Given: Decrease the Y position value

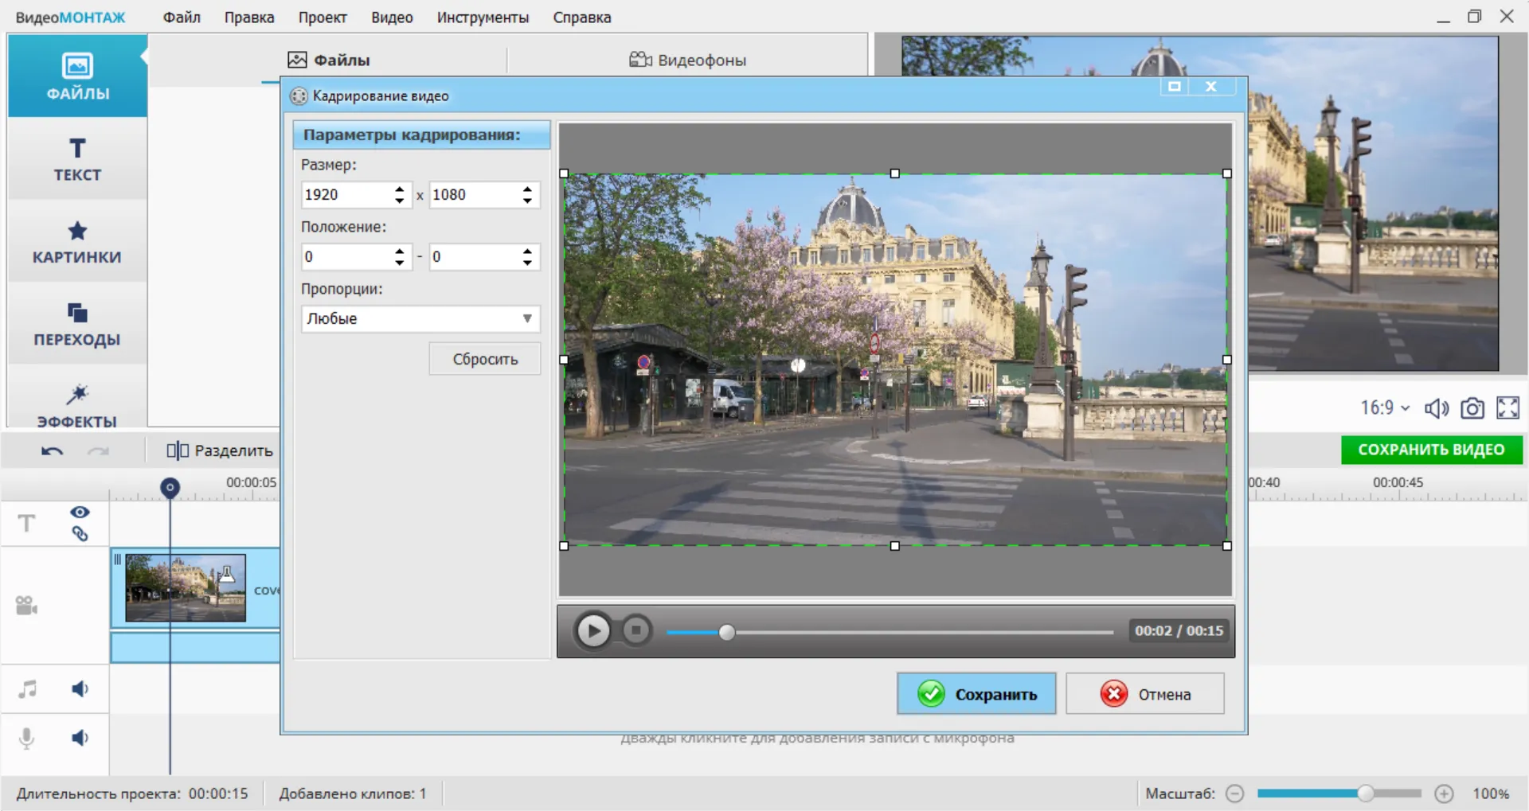Looking at the screenshot, I should [527, 263].
